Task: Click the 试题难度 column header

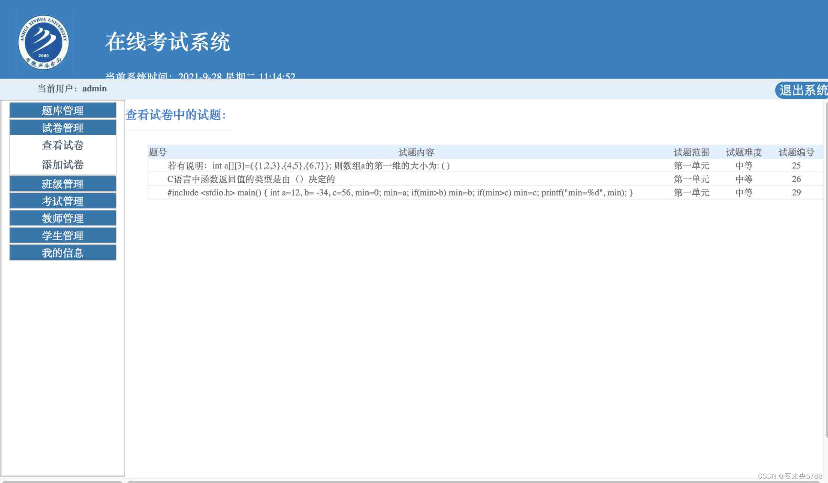Action: coord(744,152)
